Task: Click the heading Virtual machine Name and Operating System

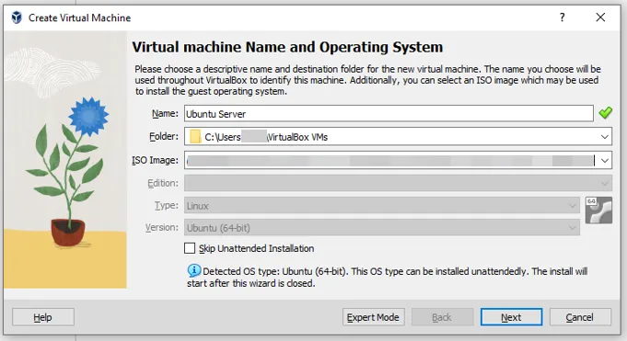Action: click(287, 47)
